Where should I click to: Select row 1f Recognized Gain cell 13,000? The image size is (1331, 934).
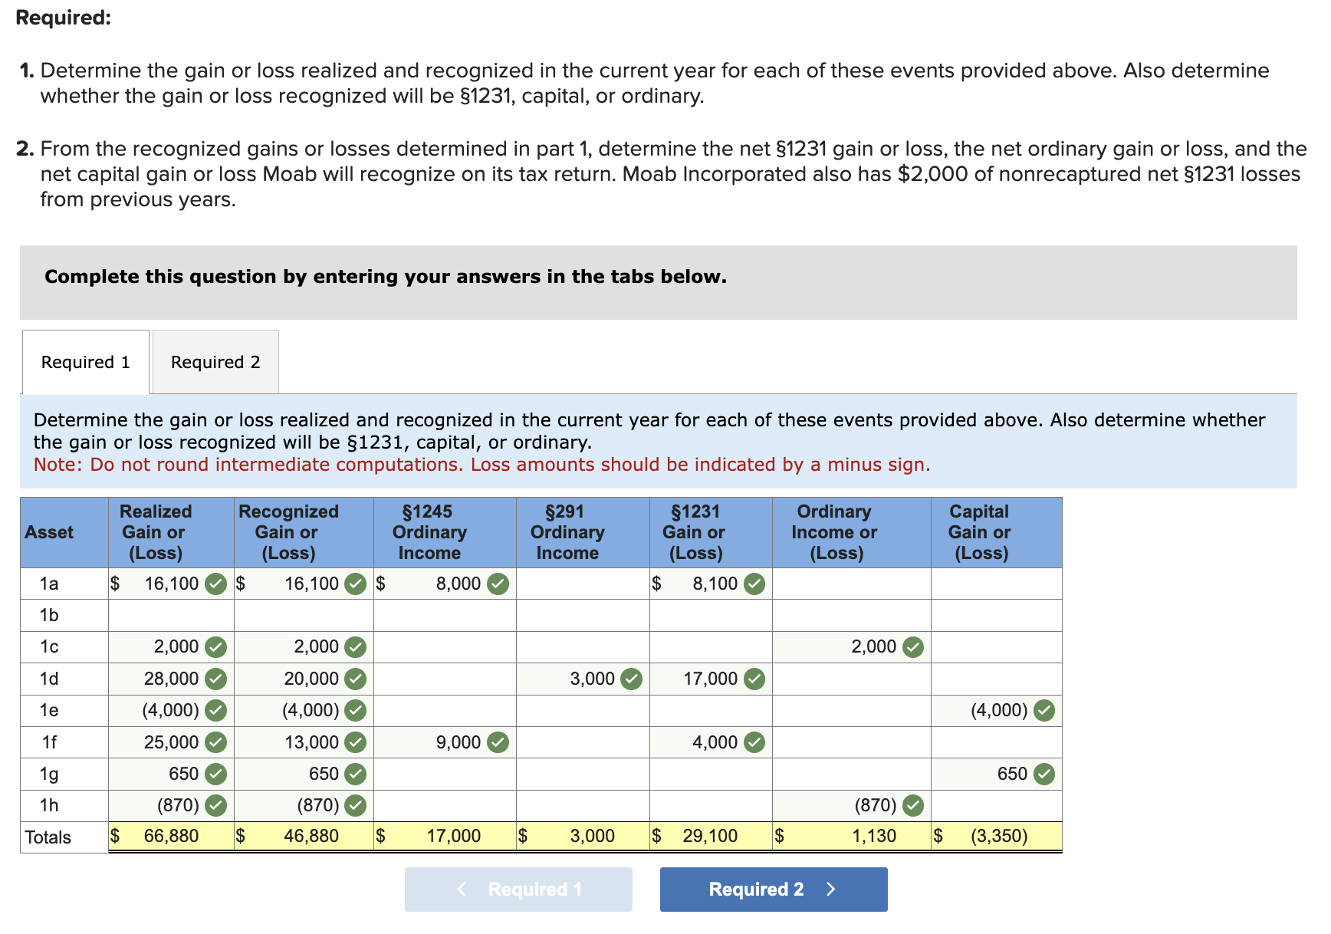(304, 742)
